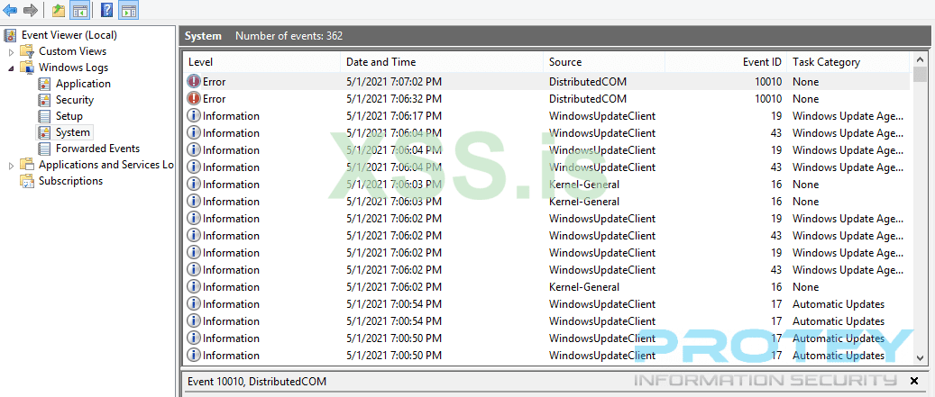This screenshot has width=935, height=397.
Task: Select the Event Viewer (Local) root node
Action: tap(69, 35)
